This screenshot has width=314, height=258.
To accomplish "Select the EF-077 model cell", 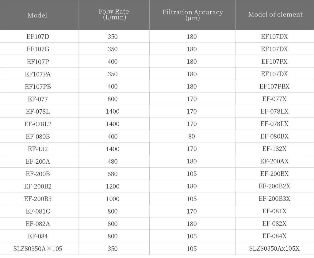I will [38, 99].
